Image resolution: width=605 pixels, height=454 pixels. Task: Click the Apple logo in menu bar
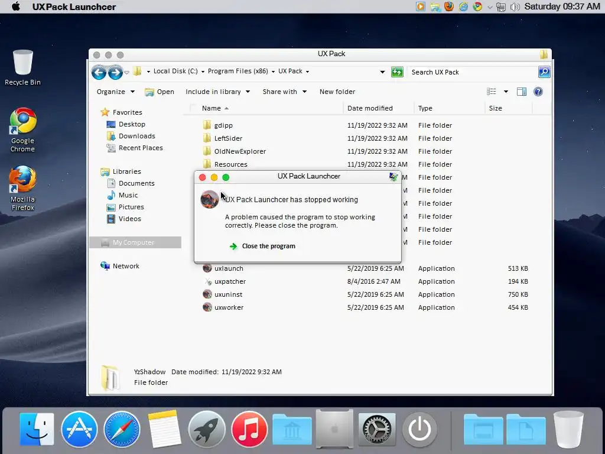16,7
